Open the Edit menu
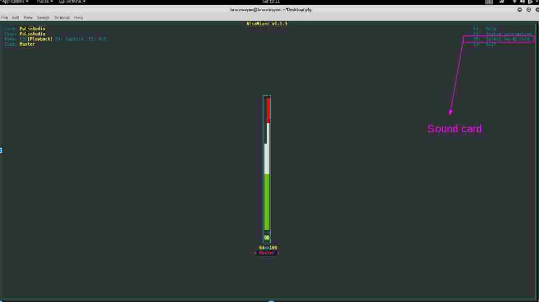Viewport: 539px width, 302px height. pos(15,17)
